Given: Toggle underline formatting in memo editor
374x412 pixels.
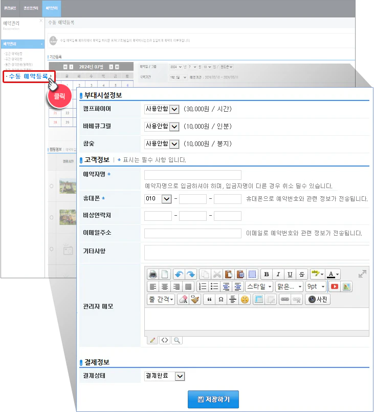Looking at the screenshot, I should (290, 274).
